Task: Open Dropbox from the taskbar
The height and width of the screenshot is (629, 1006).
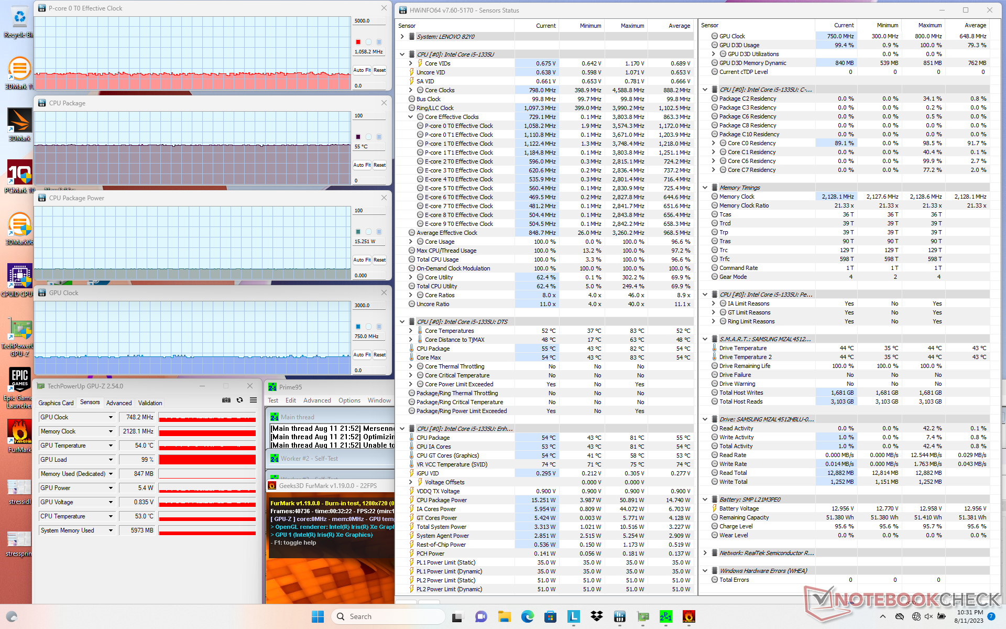Action: pos(596,616)
